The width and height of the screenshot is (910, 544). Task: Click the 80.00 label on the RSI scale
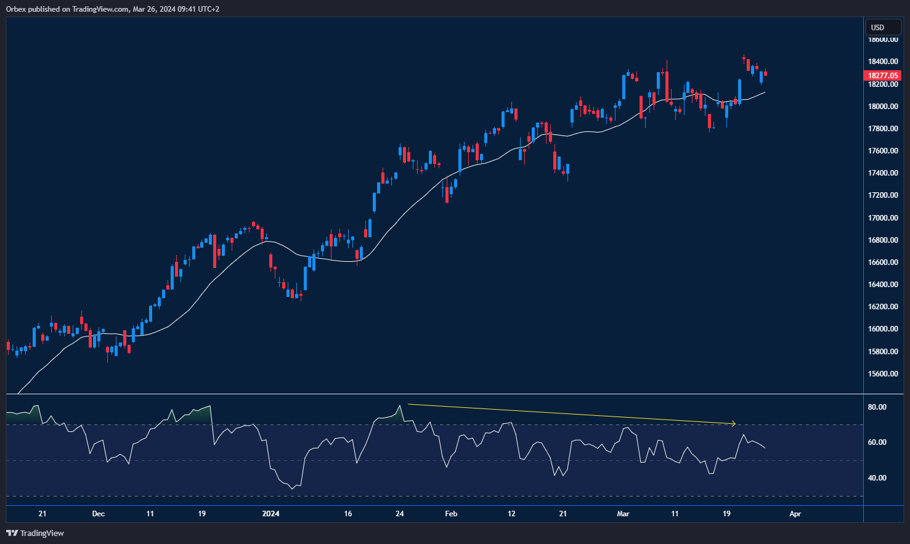coord(877,407)
